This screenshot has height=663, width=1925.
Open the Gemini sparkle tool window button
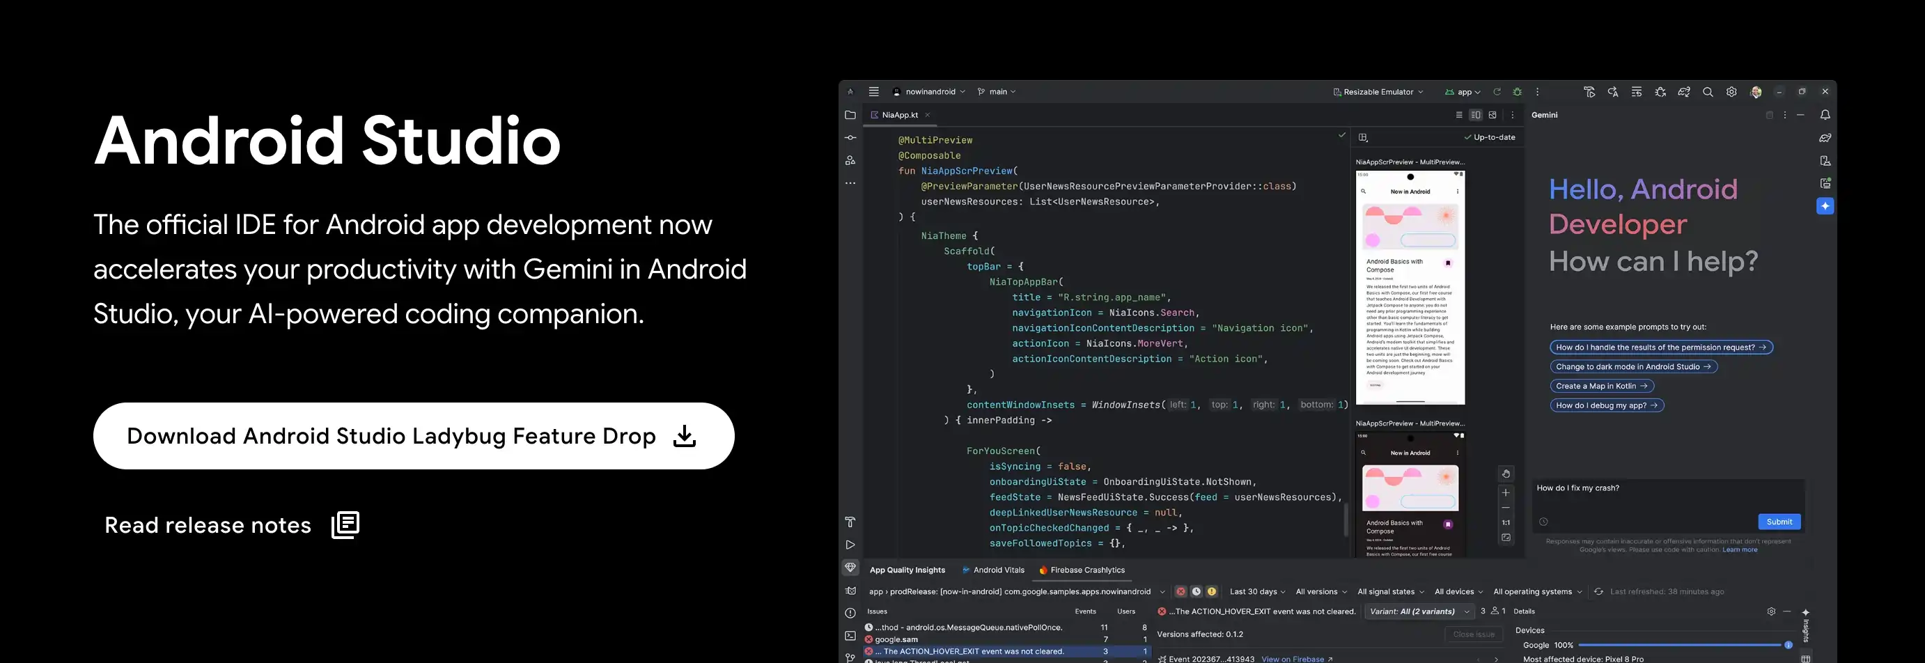point(1825,205)
